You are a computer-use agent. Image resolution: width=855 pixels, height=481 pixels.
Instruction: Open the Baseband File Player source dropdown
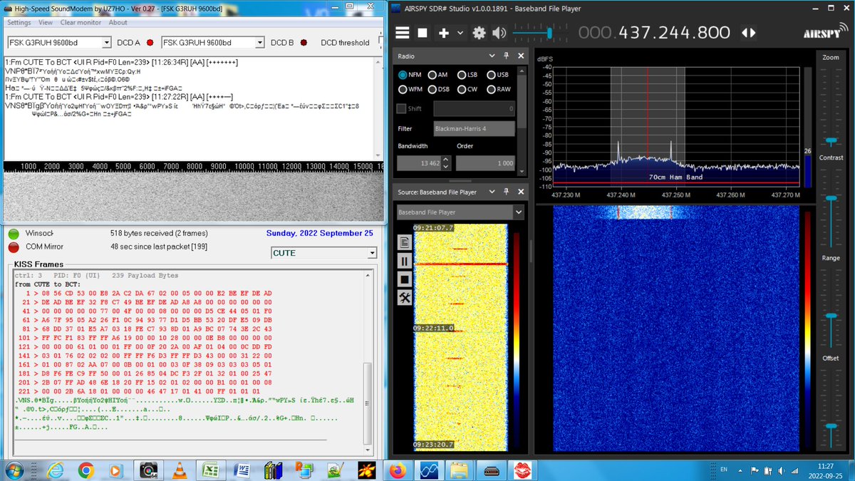tap(518, 212)
